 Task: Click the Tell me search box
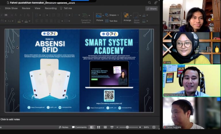[66, 8]
